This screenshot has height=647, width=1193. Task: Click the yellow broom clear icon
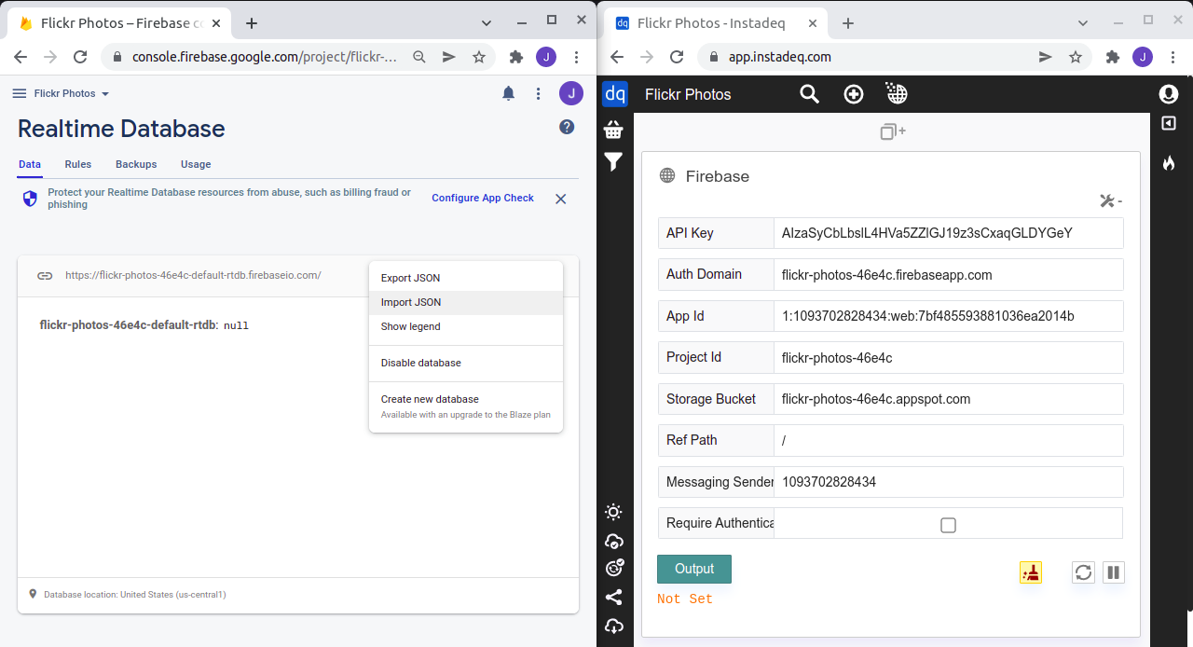coord(1031,572)
